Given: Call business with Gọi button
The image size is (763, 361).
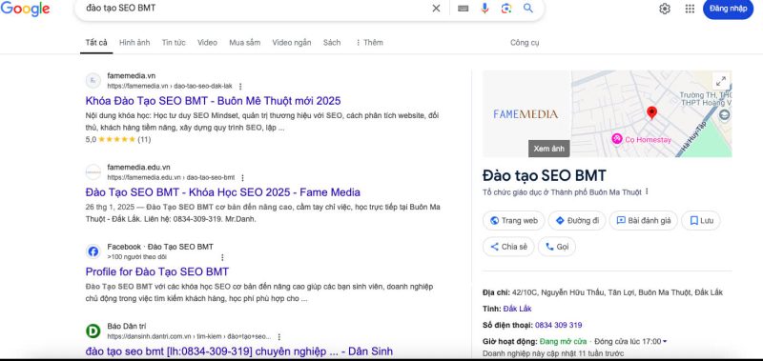Looking at the screenshot, I should (557, 247).
